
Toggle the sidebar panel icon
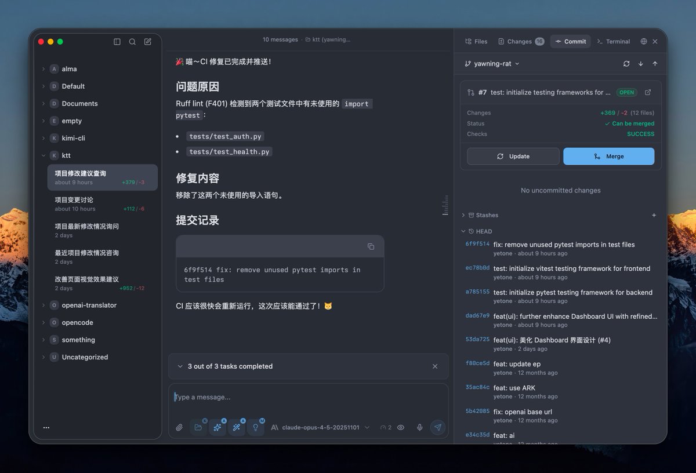click(x=117, y=42)
